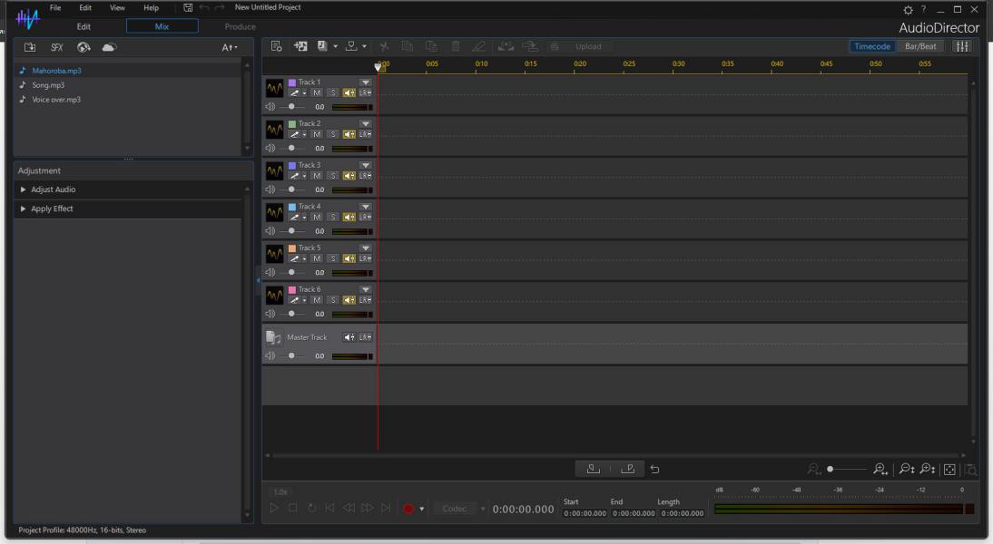Click the save project icon
Screen dimensions: 993x544
(x=188, y=7)
